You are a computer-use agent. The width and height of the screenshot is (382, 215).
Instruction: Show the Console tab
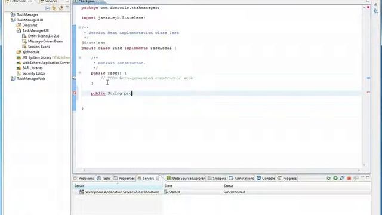coord(266,179)
